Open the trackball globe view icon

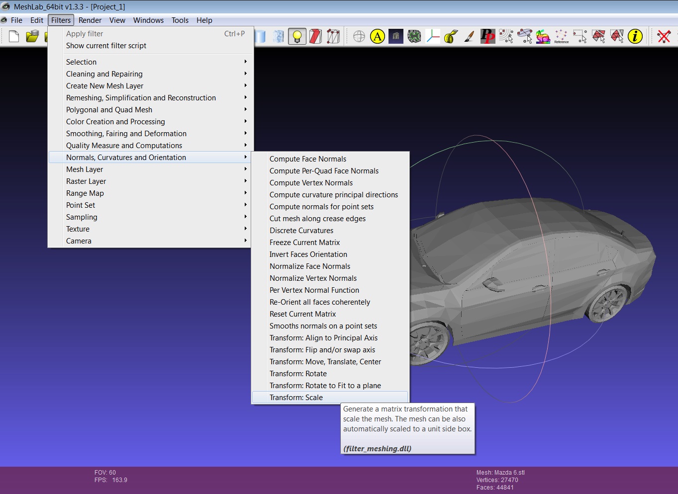[x=359, y=36]
